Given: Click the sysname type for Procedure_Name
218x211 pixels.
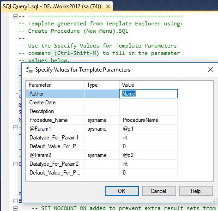Looking at the screenshot, I should pos(102,120).
